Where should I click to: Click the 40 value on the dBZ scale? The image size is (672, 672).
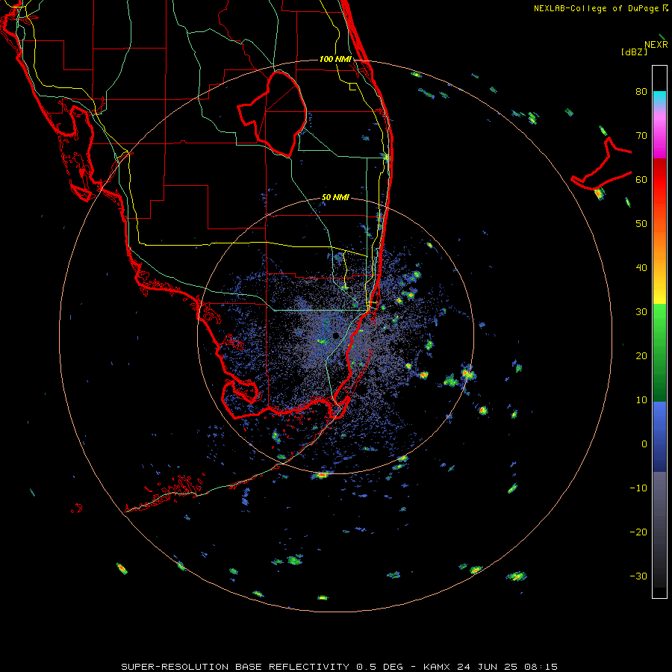pos(641,267)
